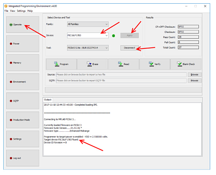Screen dimensions: 216x175
Task: Click Browse next to Source field
Action: (194, 75)
